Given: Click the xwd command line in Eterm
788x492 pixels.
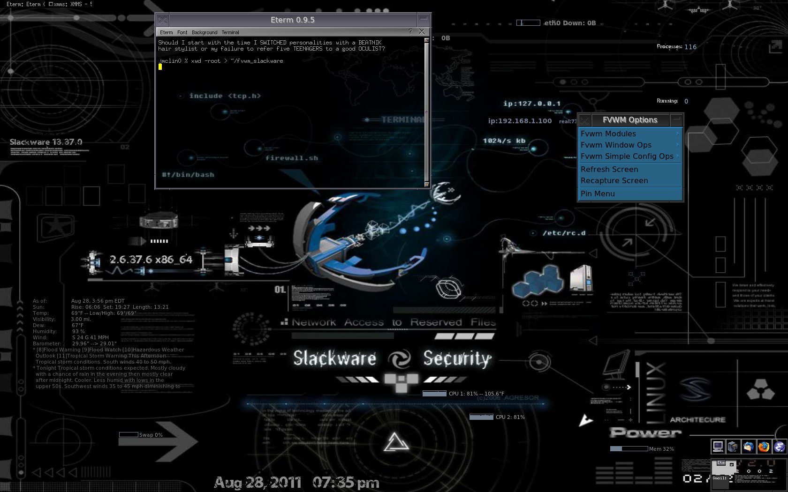Looking at the screenshot, I should (x=220, y=61).
